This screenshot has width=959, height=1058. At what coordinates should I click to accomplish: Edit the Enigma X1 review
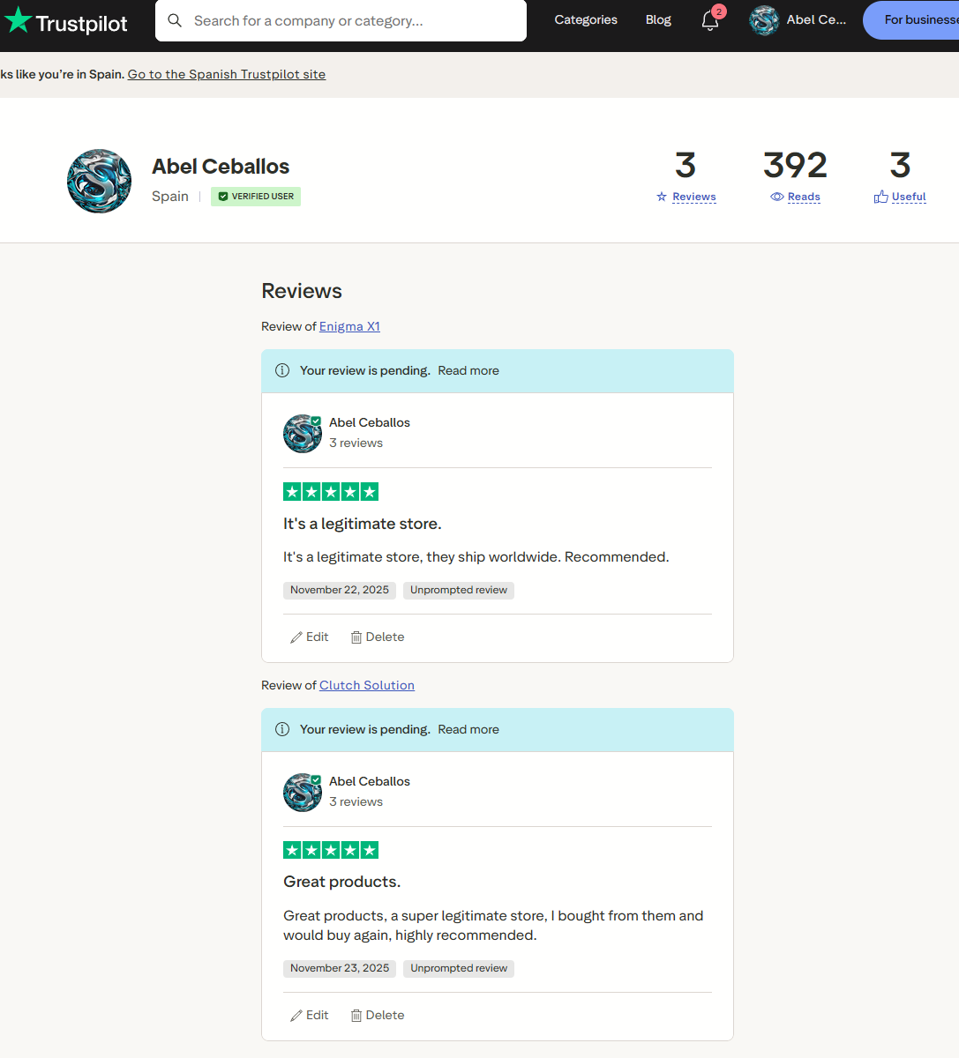click(x=310, y=637)
